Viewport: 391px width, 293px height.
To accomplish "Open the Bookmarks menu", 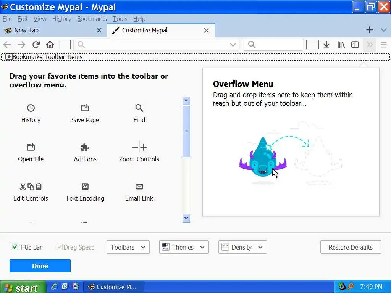I will point(92,19).
